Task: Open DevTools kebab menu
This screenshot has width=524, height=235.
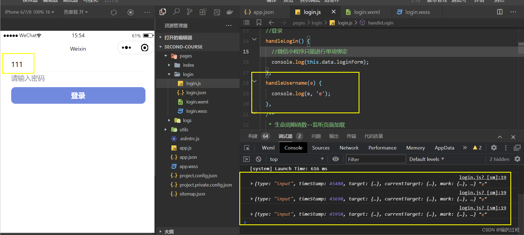Action: tap(506, 148)
